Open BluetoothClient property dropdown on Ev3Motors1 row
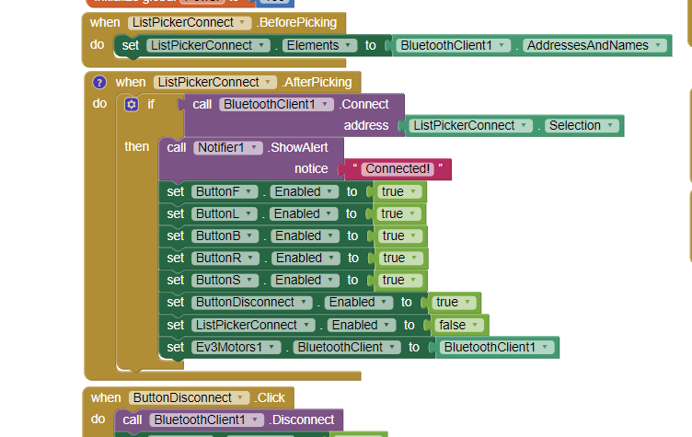Screen dimensions: 692x437 [x=346, y=347]
